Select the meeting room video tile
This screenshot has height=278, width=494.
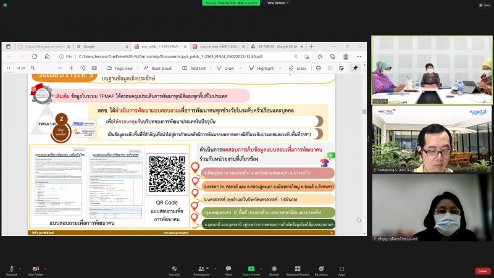click(432, 70)
